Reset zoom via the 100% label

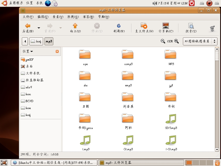click(170, 41)
